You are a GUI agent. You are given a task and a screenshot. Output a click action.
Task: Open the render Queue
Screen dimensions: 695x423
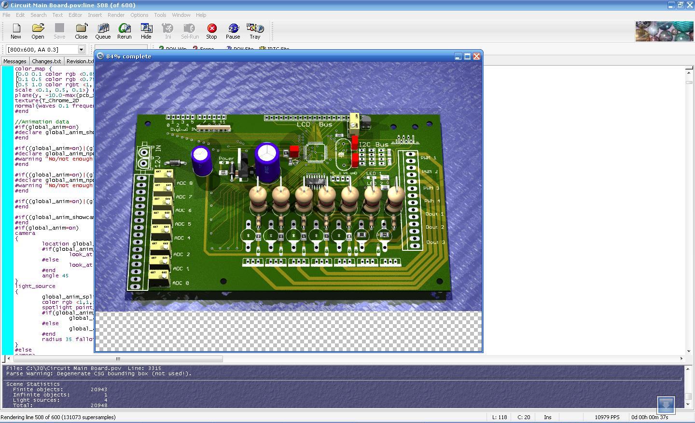(x=102, y=31)
